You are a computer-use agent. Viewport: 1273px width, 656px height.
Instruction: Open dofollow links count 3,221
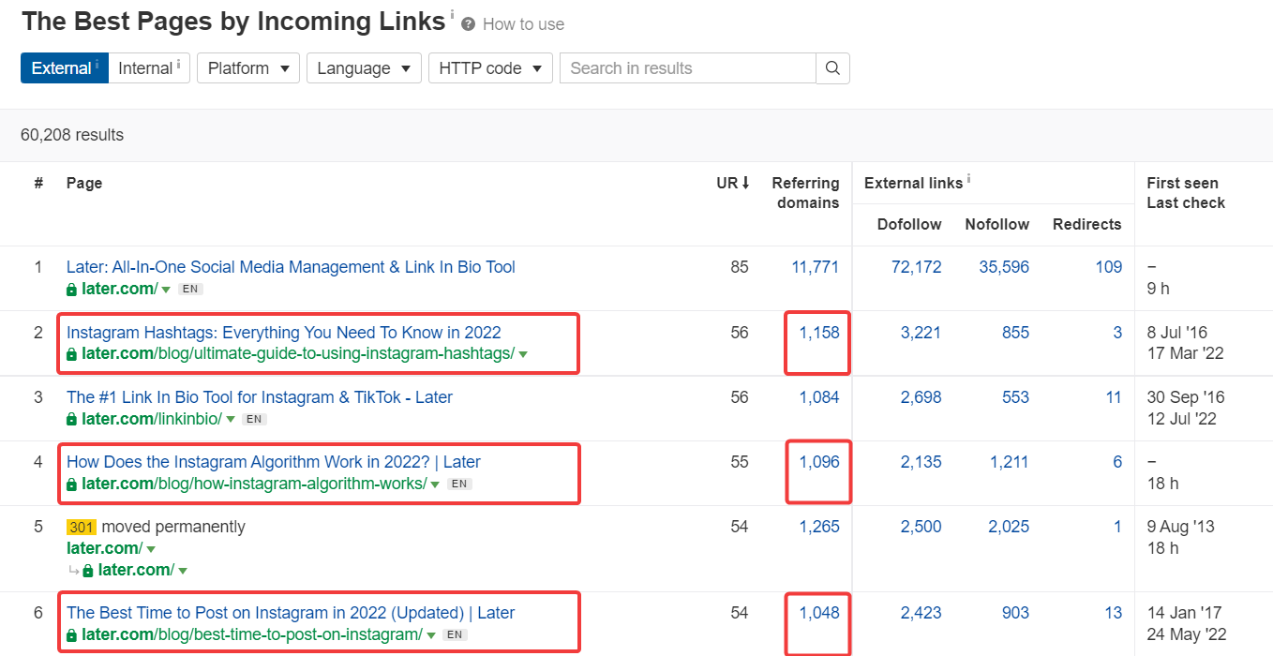921,333
